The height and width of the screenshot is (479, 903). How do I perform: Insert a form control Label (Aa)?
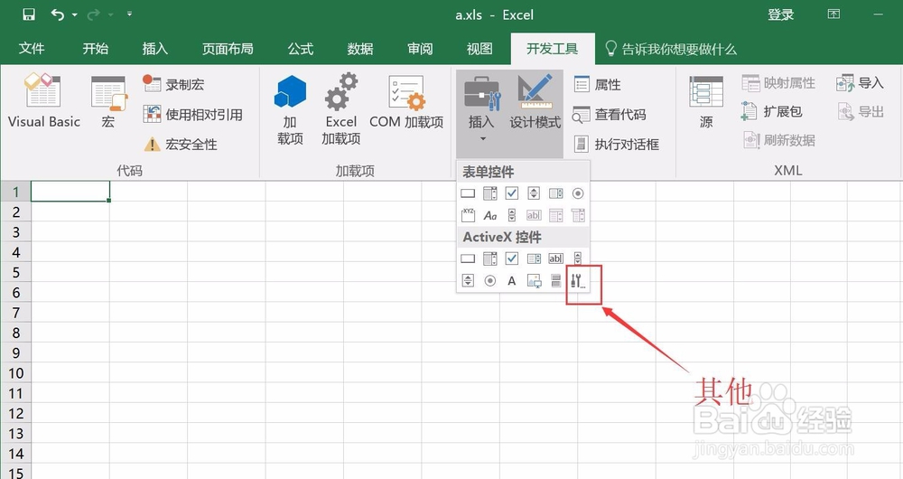489,215
